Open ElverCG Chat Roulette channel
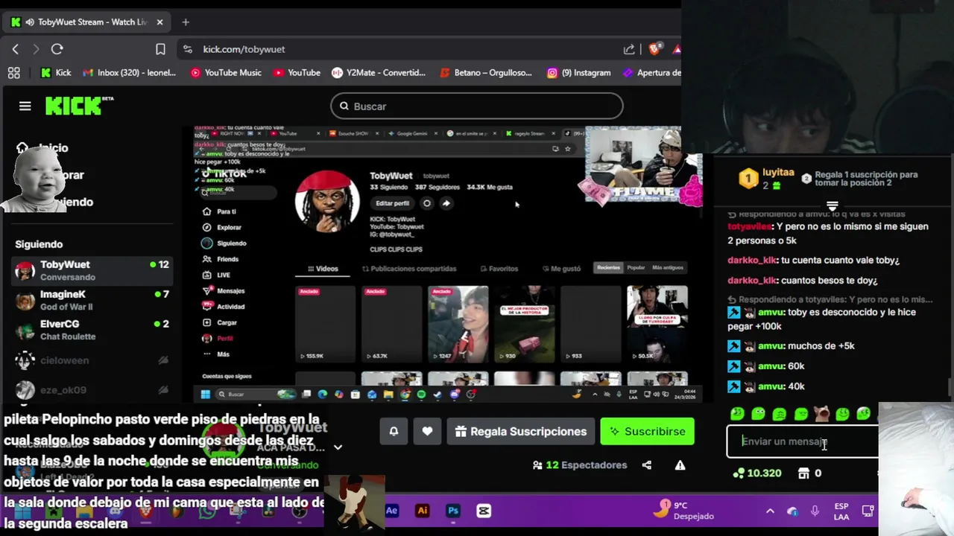The height and width of the screenshot is (536, 954). (92, 330)
